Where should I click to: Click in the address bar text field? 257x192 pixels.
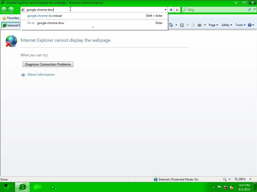click(x=94, y=10)
